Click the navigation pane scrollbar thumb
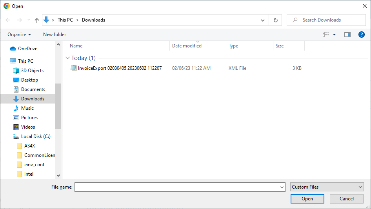The image size is (371, 209). (x=58, y=106)
